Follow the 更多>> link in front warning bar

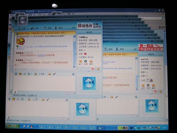[64, 33]
